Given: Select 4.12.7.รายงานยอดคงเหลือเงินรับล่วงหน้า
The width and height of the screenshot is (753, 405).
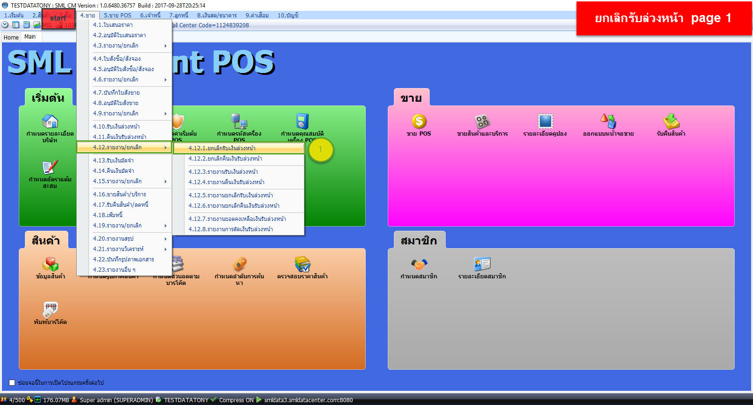Looking at the screenshot, I should pos(239,219).
